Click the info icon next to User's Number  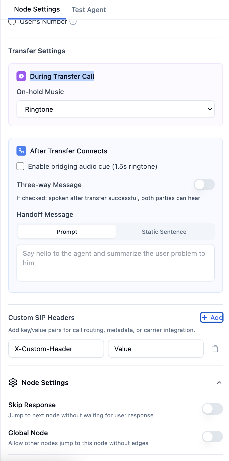click(x=73, y=22)
